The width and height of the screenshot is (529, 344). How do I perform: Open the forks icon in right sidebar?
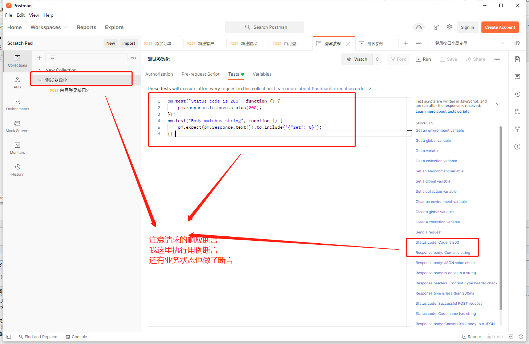click(x=517, y=129)
